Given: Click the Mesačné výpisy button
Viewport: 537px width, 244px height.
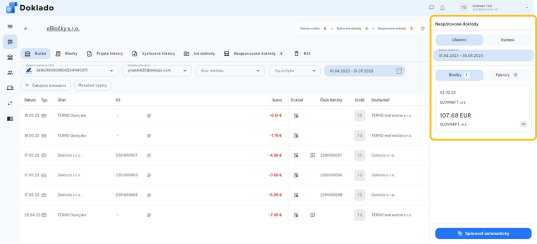Looking at the screenshot, I should 92,86.
